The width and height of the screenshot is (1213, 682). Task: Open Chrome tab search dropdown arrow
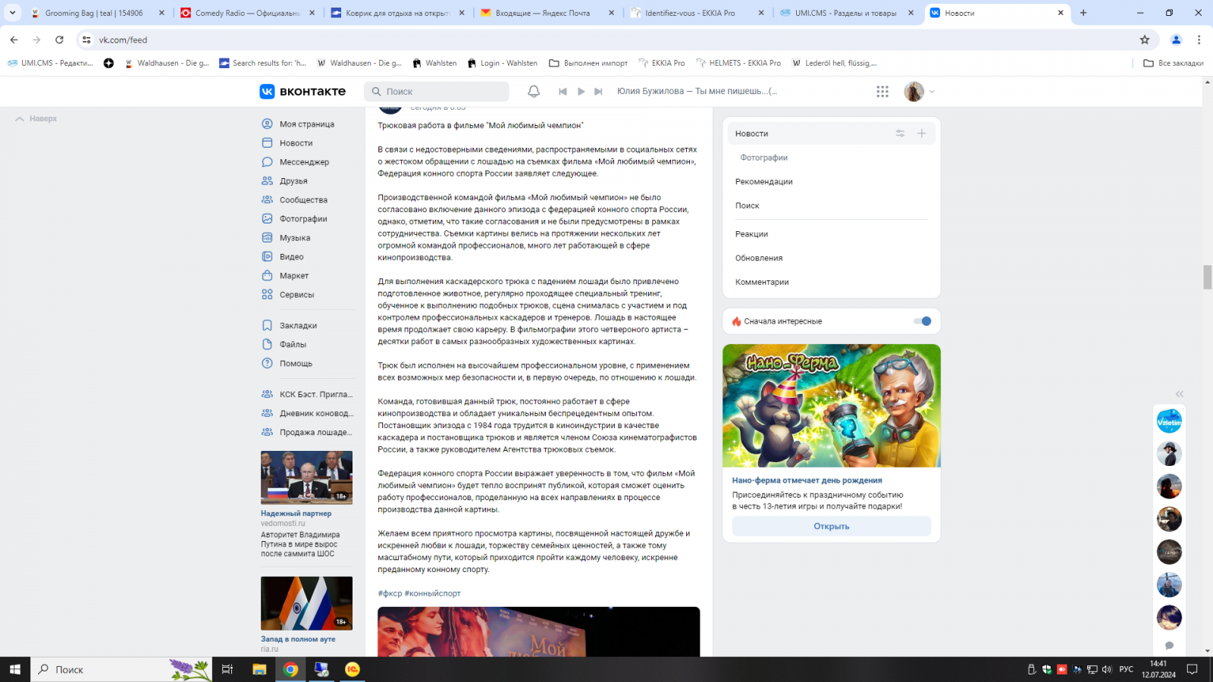12,13
